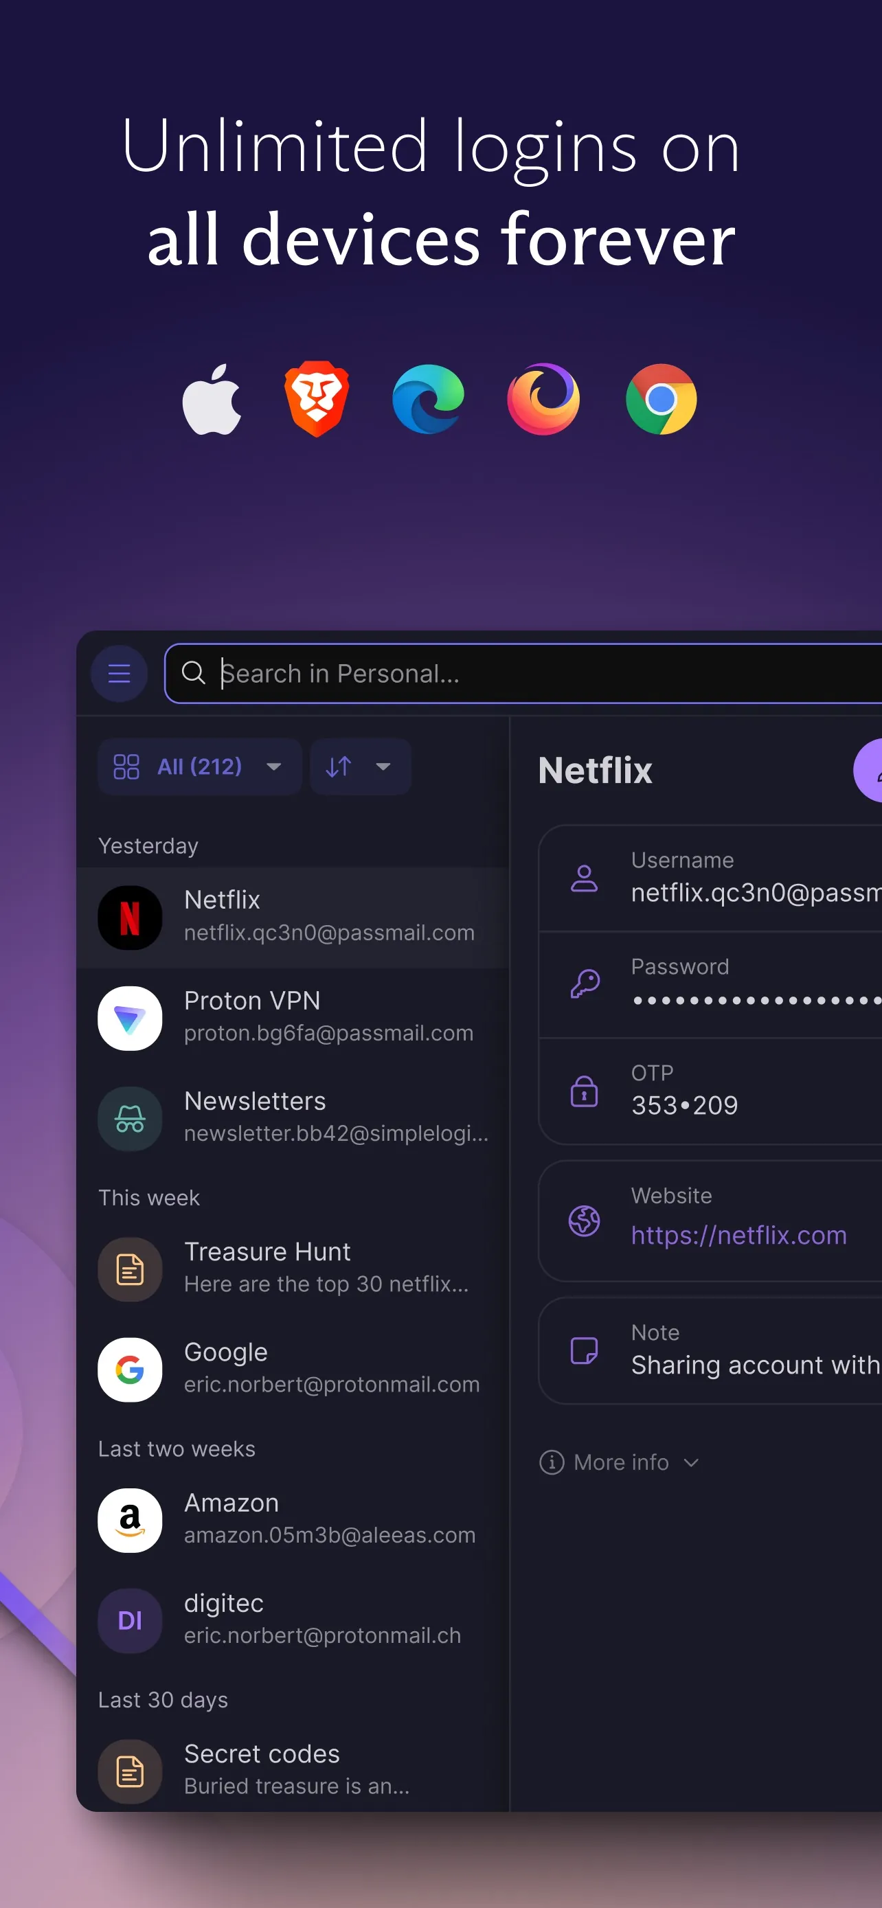
Task: Select the Netflix login entry
Action: [293, 917]
